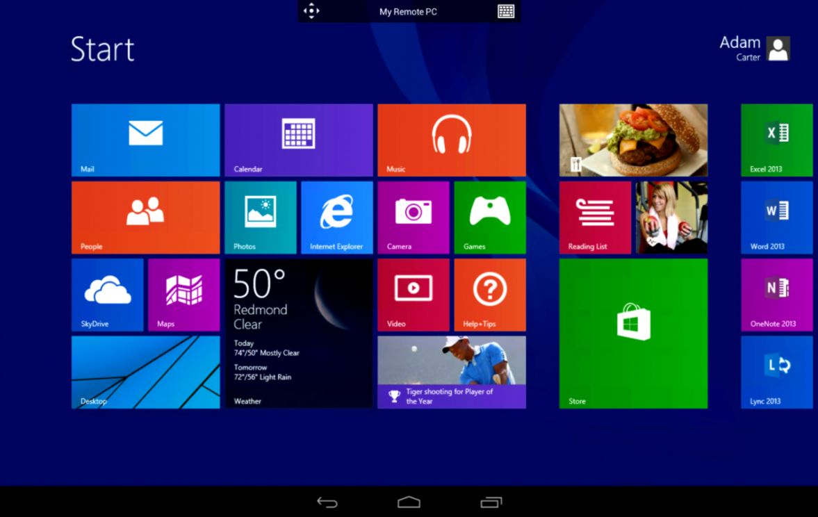
Task: Launch the Calendar app
Action: (298, 139)
